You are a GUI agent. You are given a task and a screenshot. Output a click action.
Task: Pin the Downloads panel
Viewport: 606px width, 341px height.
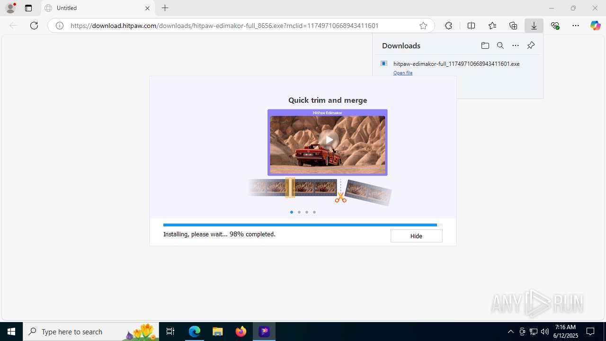coord(531,45)
